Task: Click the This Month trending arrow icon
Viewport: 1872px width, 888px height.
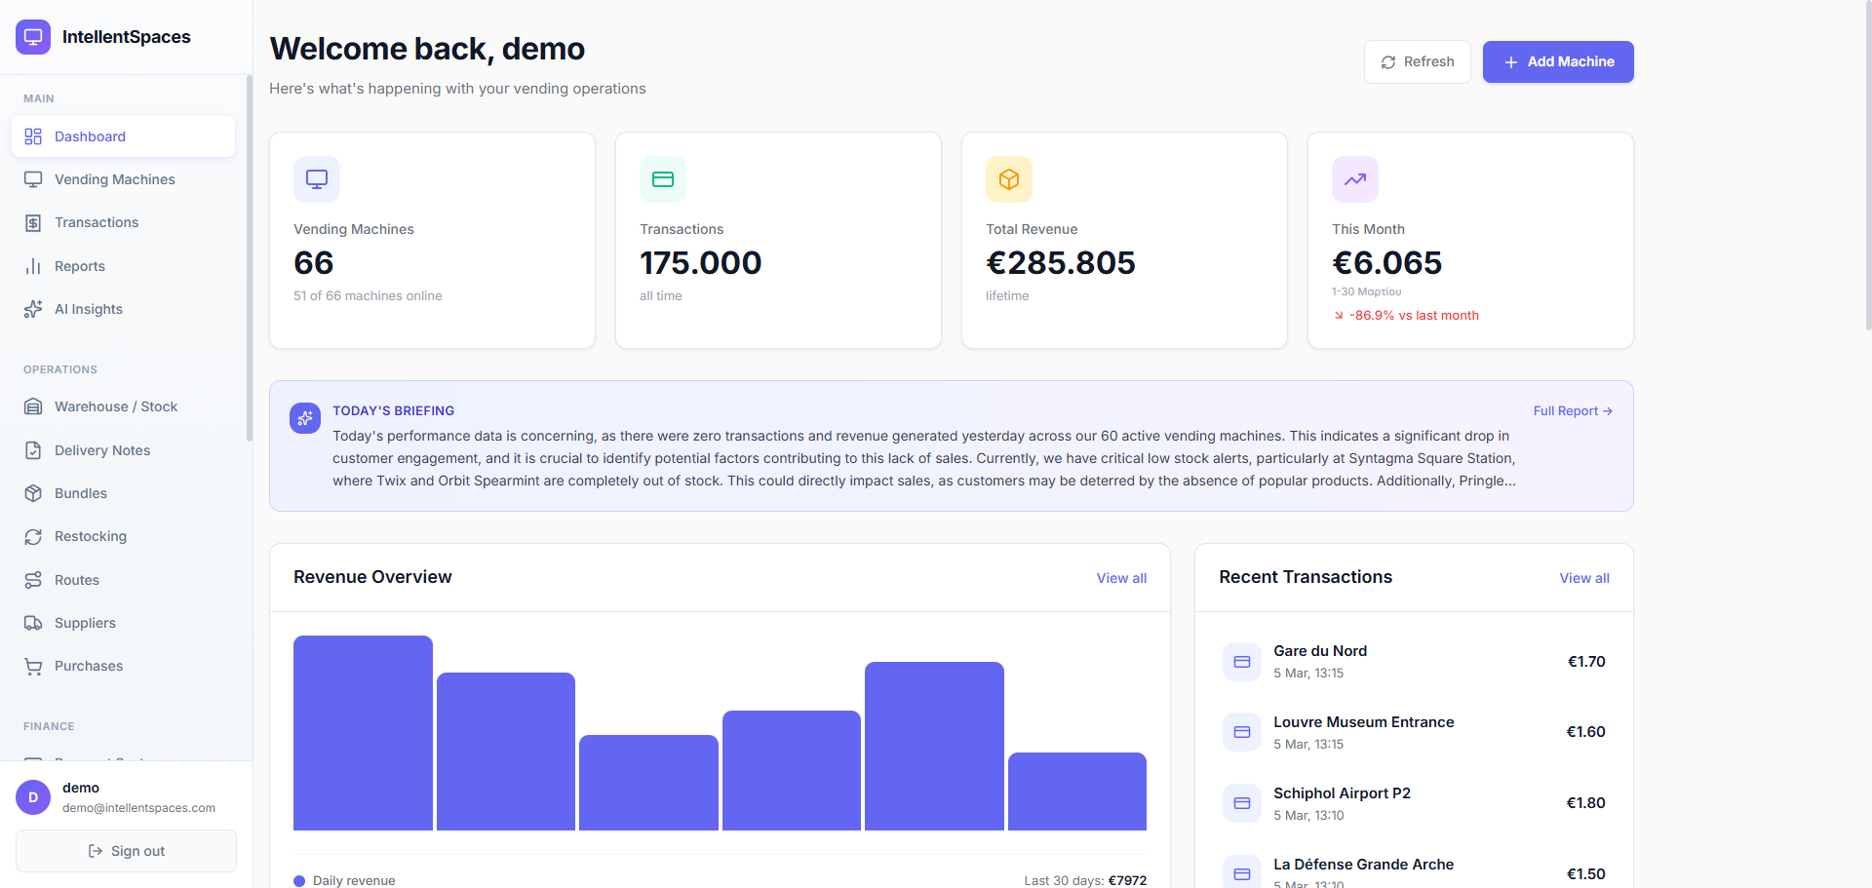Action: click(x=1355, y=179)
